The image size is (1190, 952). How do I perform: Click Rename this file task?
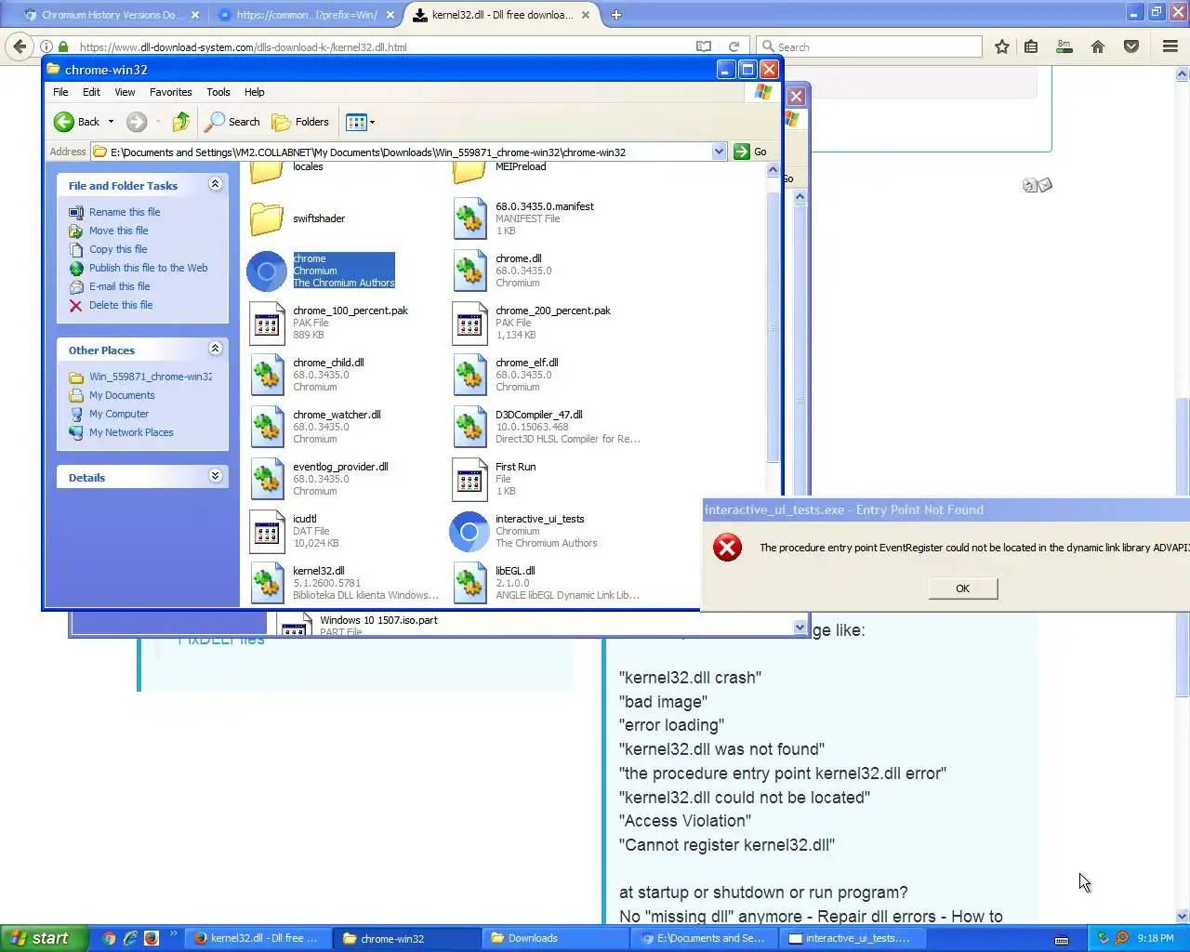click(125, 212)
